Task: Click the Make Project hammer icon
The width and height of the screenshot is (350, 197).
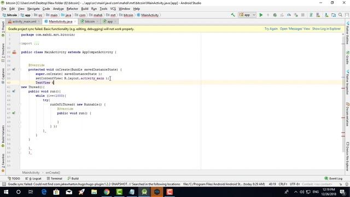Action: [233, 15]
